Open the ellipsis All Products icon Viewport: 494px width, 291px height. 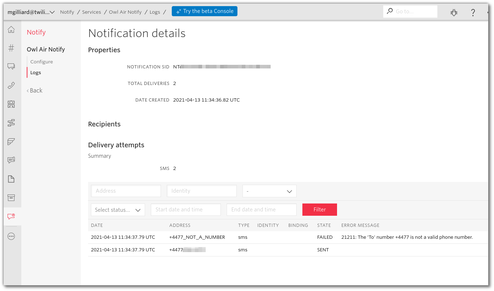(x=11, y=236)
